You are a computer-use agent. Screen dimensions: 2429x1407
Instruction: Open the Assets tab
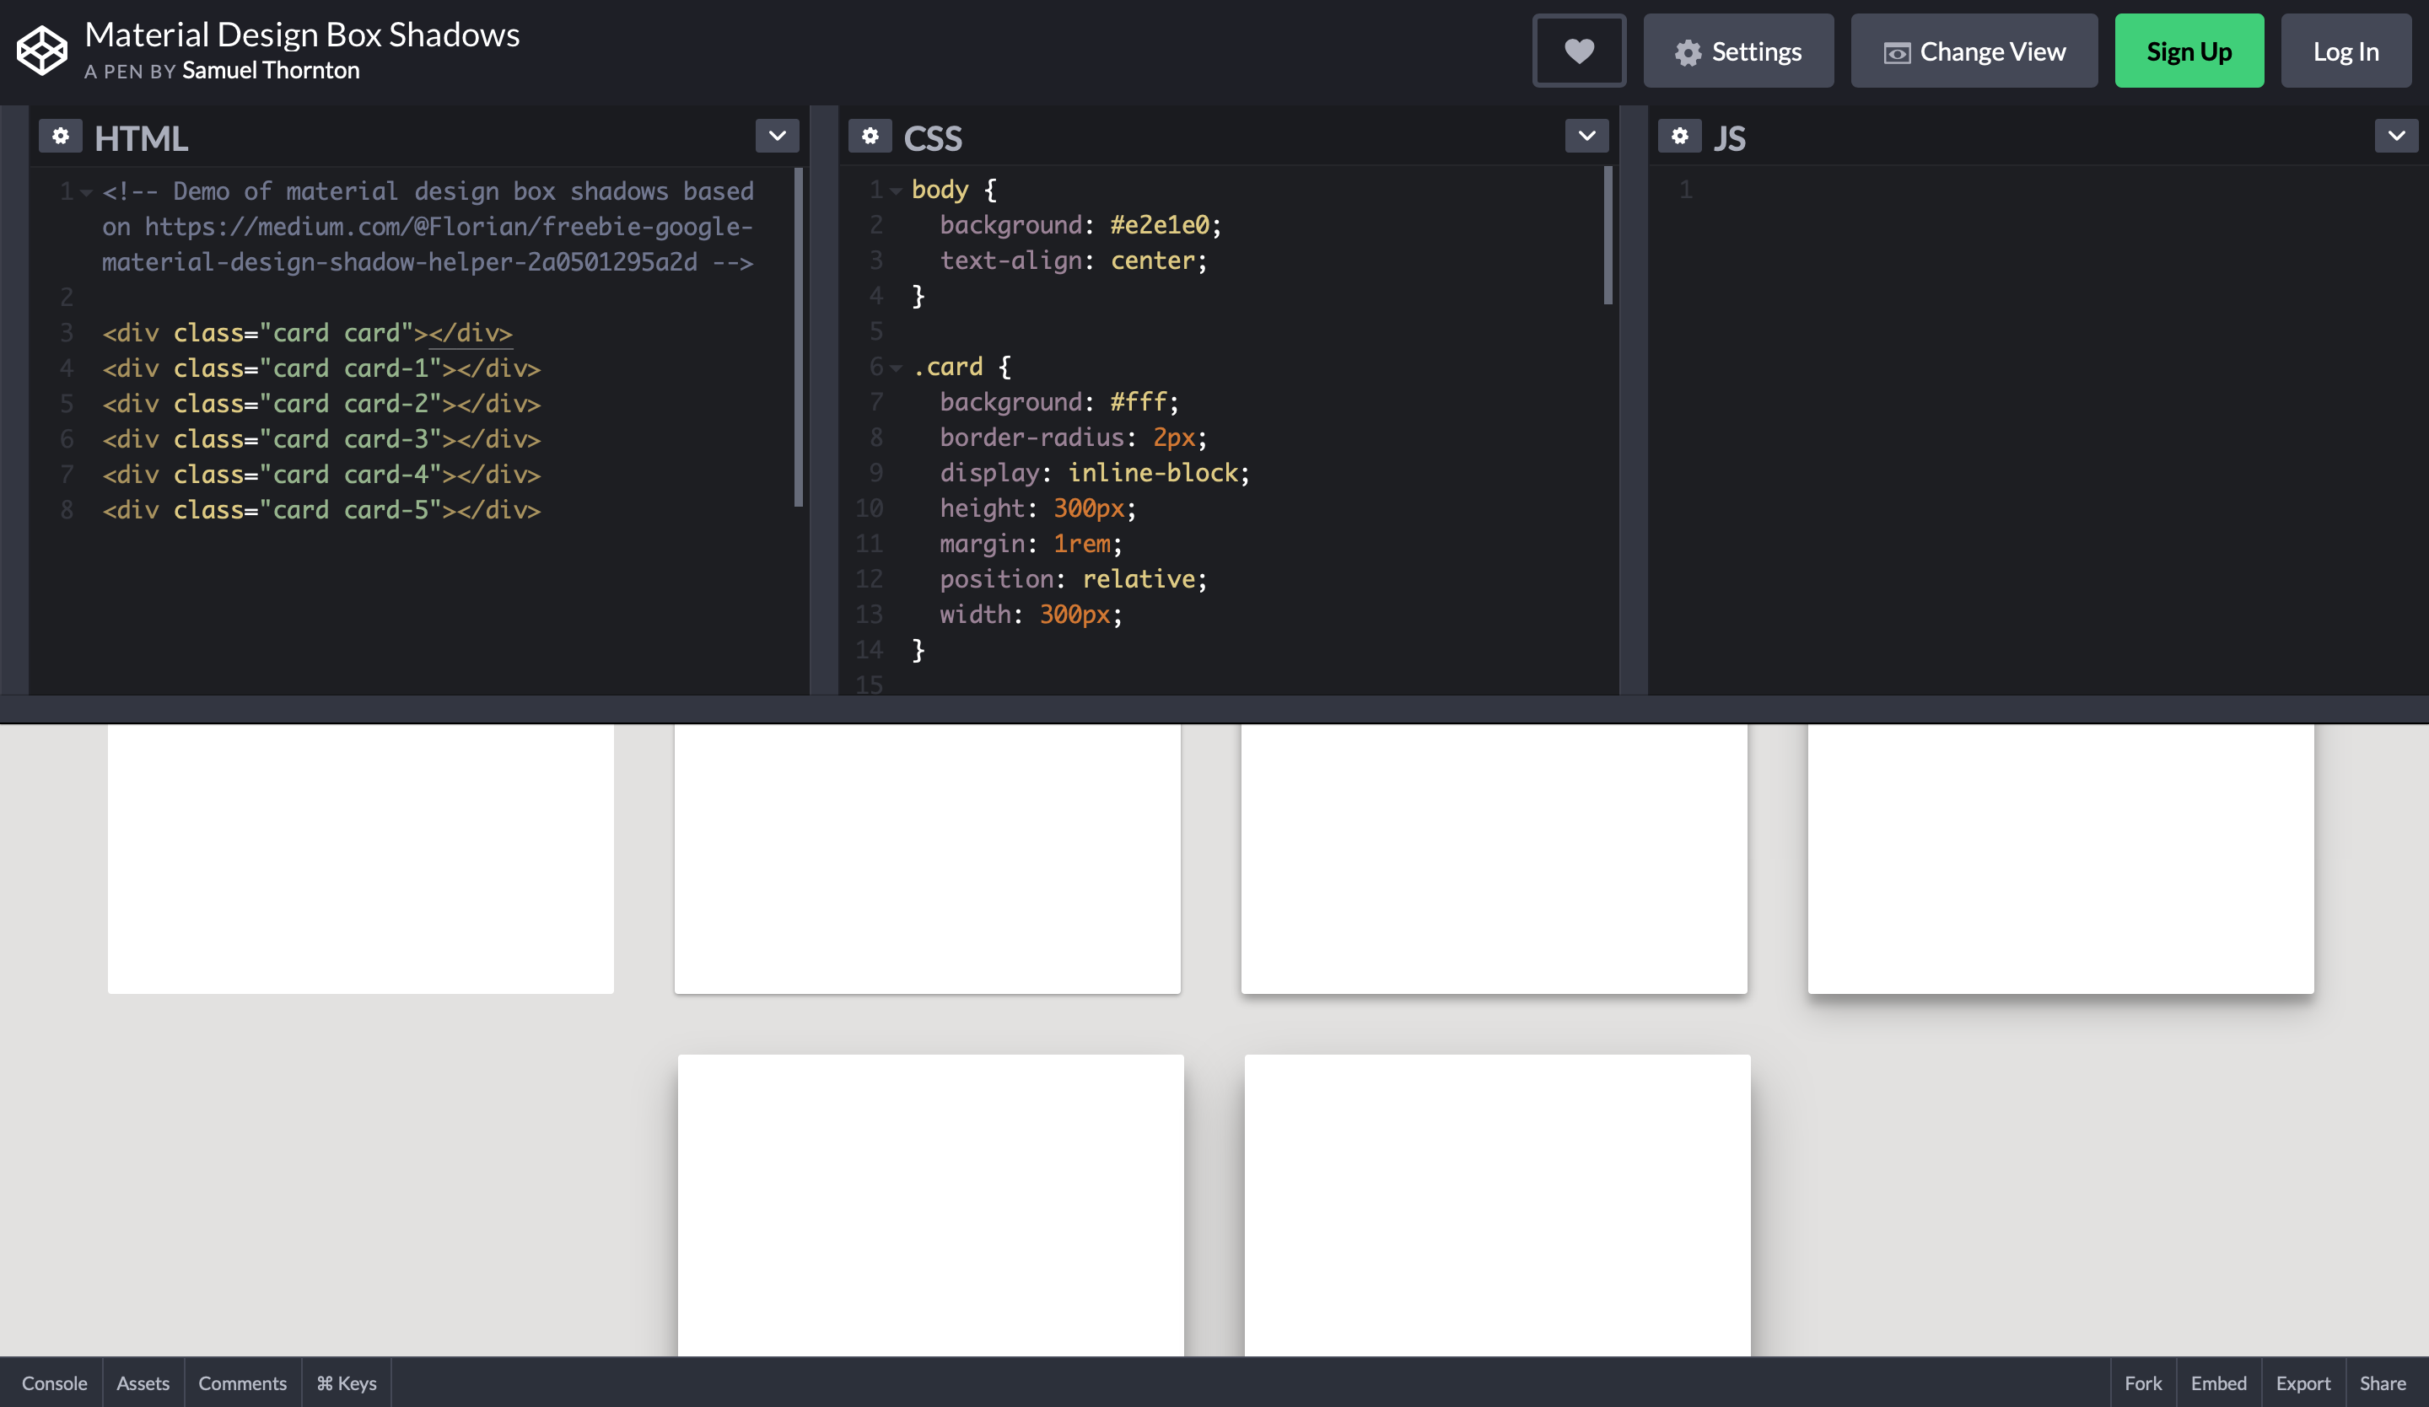click(x=143, y=1383)
